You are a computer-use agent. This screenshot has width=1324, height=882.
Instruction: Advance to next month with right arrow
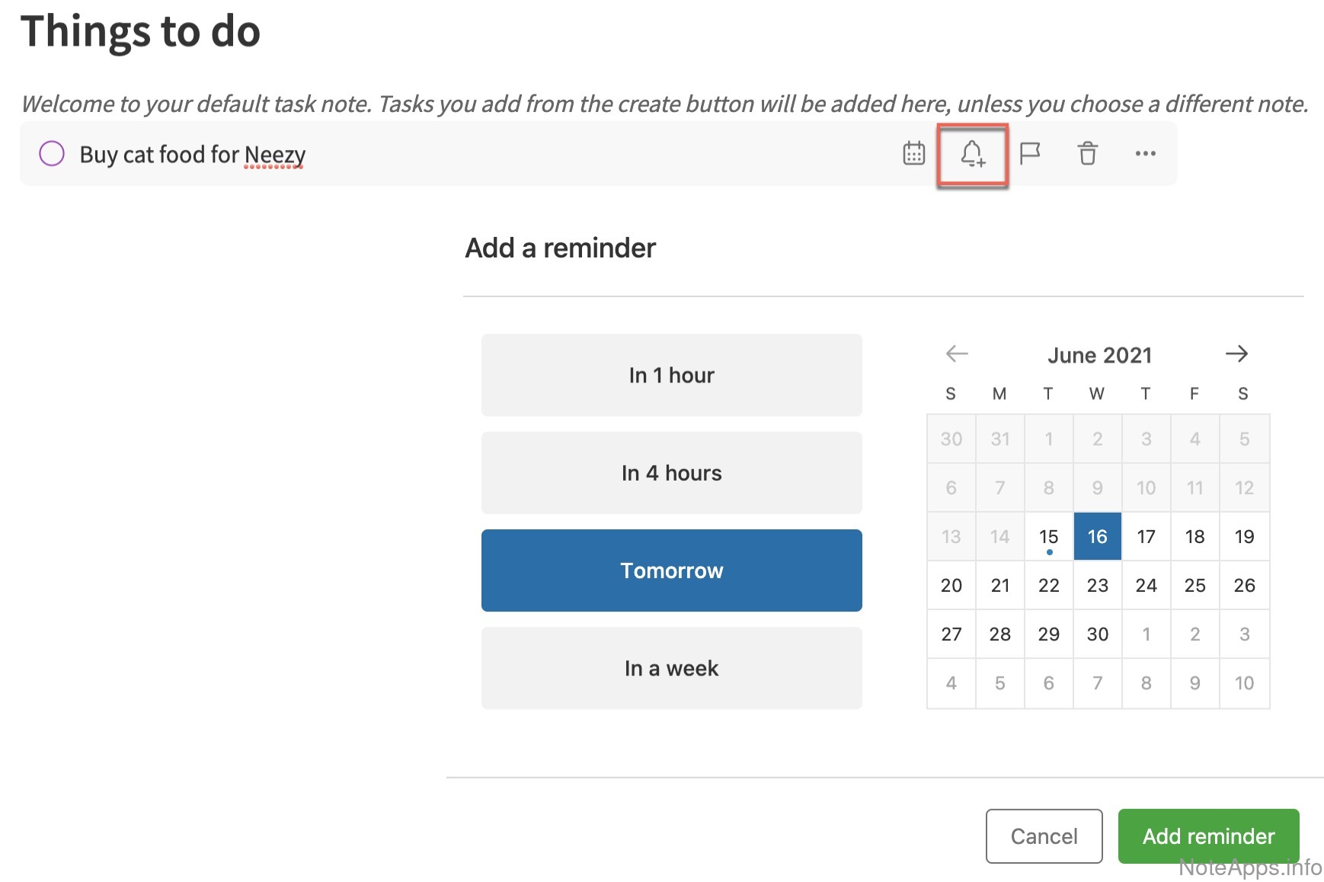pyautogui.click(x=1236, y=353)
